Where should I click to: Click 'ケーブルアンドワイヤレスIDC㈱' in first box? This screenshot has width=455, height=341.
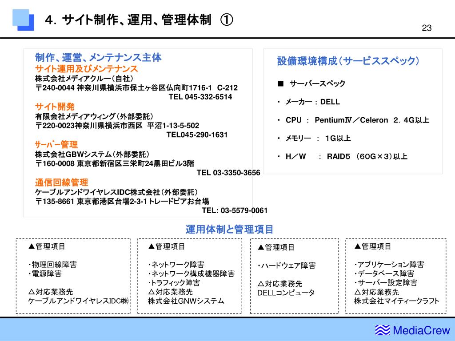click(x=78, y=301)
